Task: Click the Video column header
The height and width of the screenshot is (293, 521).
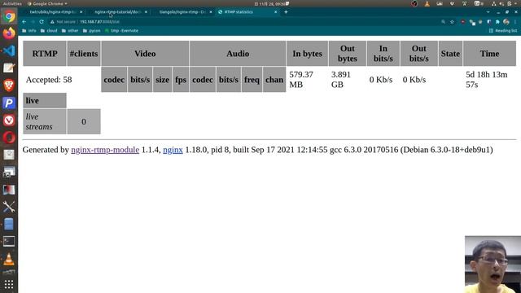Action: (x=145, y=54)
